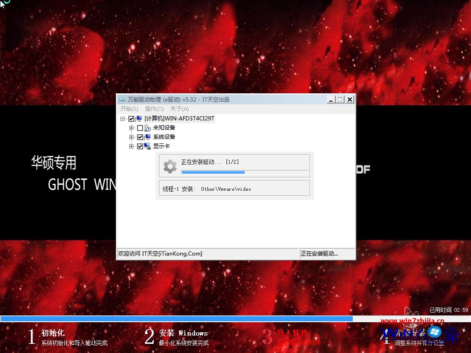Enable the 未知设备 checkbox
The height and width of the screenshot is (353, 471).
pyautogui.click(x=140, y=128)
